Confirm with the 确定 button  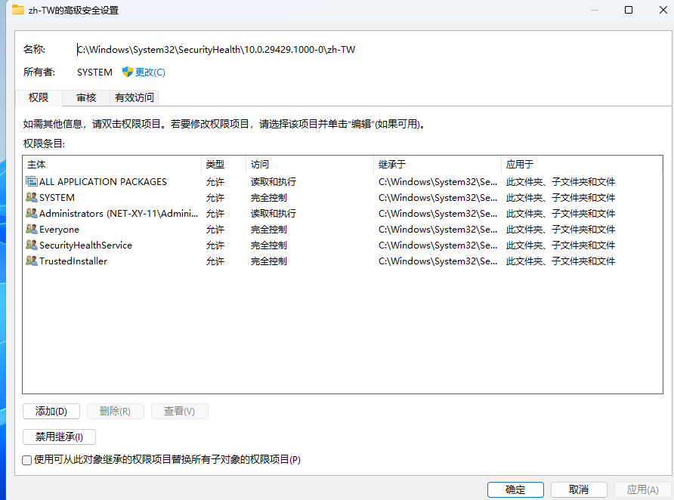tap(515, 489)
